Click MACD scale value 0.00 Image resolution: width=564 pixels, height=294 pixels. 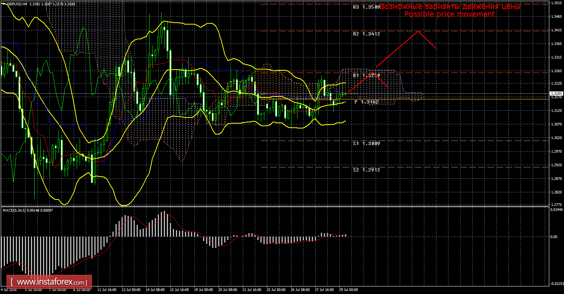pyautogui.click(x=555, y=237)
